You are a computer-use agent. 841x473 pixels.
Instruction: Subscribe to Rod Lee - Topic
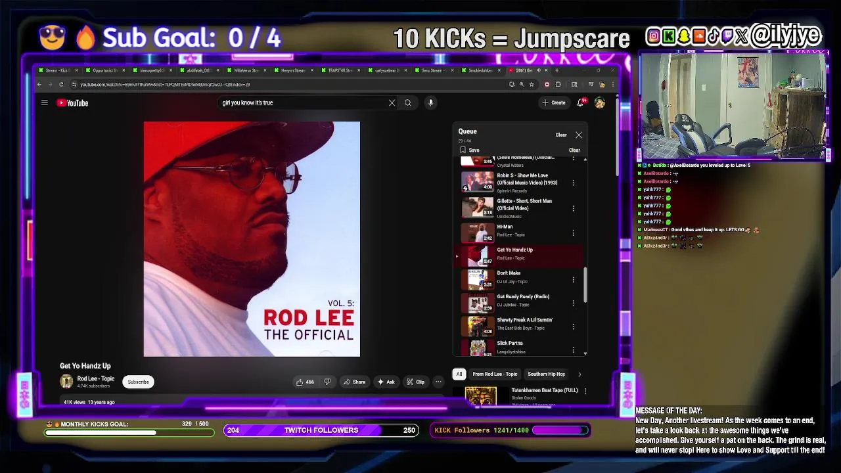click(x=138, y=382)
